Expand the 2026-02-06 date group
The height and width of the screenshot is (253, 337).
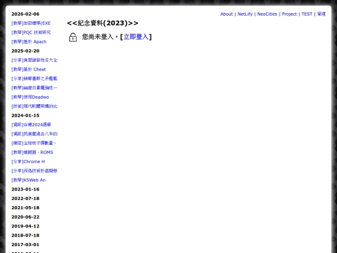[26, 14]
